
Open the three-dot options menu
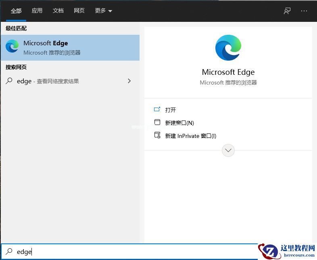[304, 11]
